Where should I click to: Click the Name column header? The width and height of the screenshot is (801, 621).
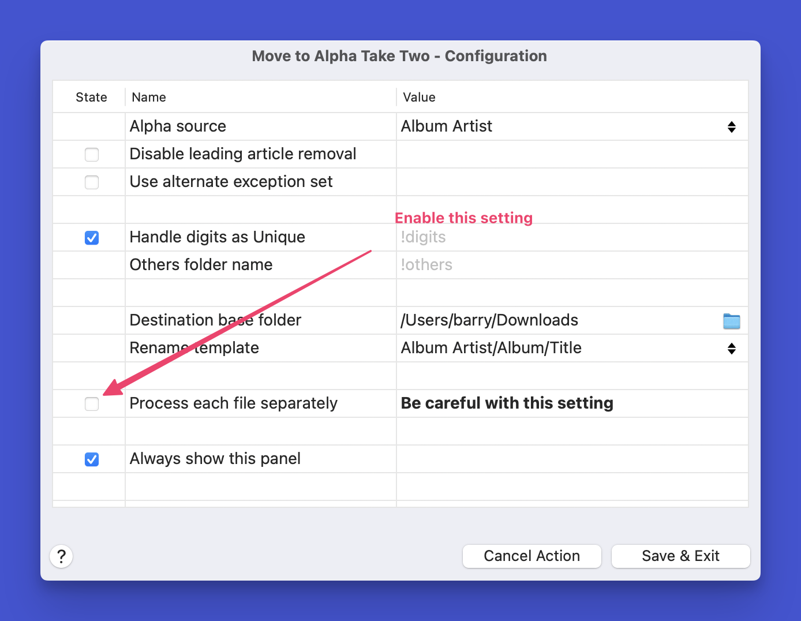[x=149, y=98]
